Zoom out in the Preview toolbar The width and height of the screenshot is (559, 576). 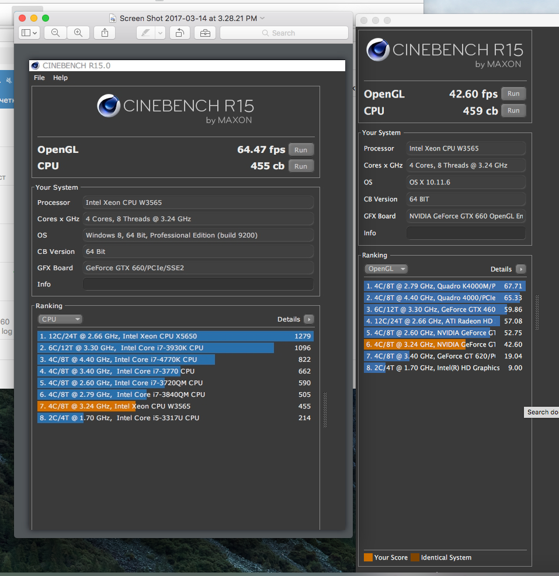[x=55, y=33]
